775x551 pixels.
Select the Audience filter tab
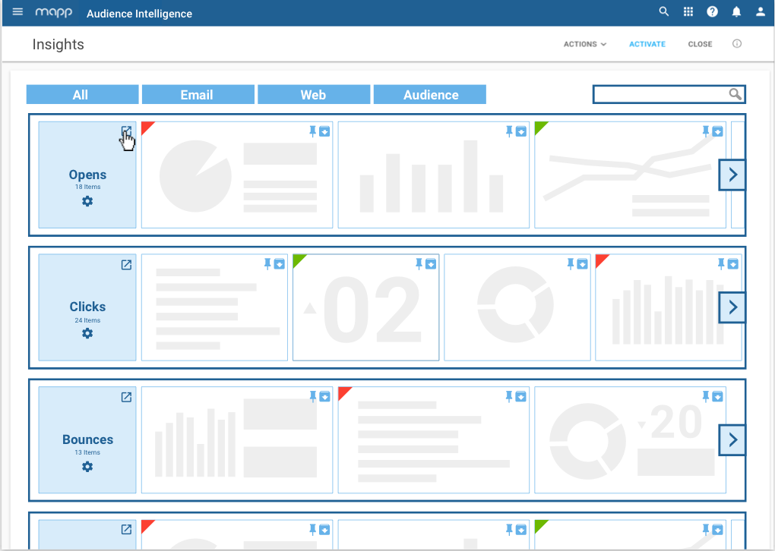point(429,94)
